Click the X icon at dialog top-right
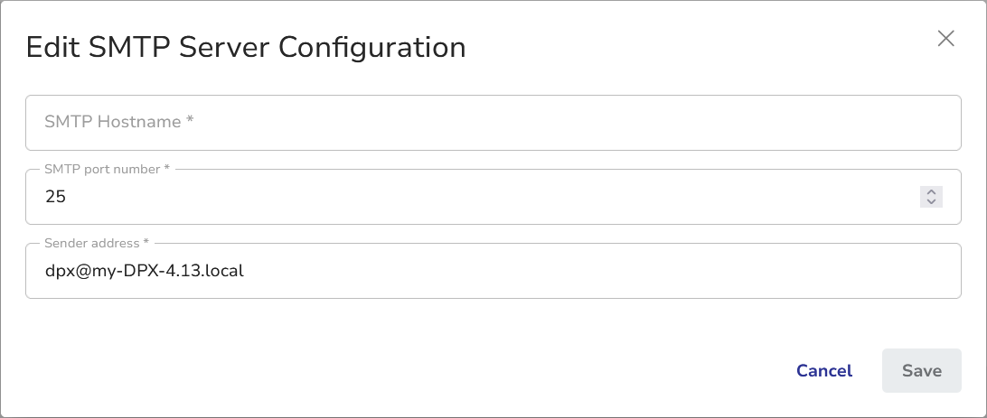This screenshot has width=987, height=418. (945, 38)
